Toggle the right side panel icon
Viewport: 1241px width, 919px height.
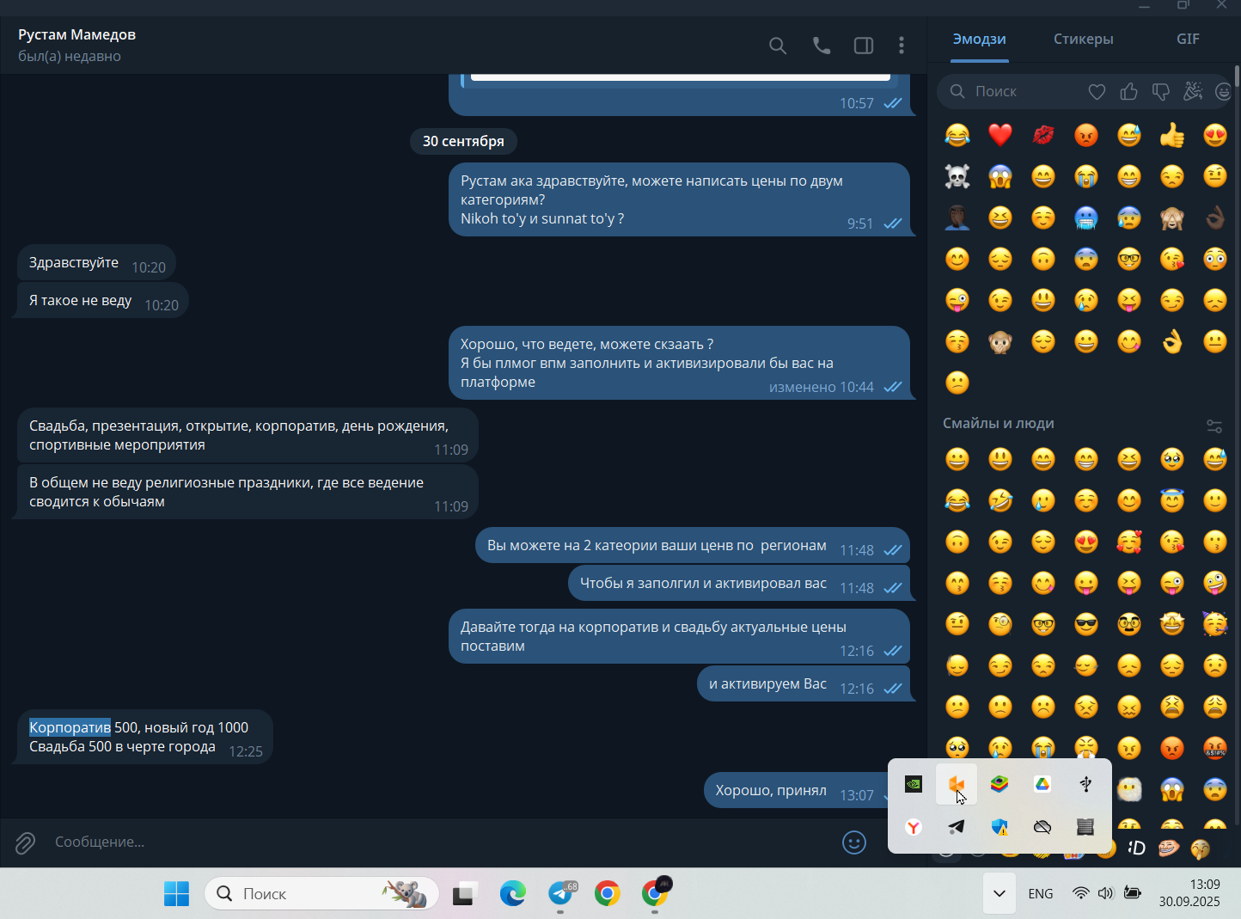pos(864,46)
